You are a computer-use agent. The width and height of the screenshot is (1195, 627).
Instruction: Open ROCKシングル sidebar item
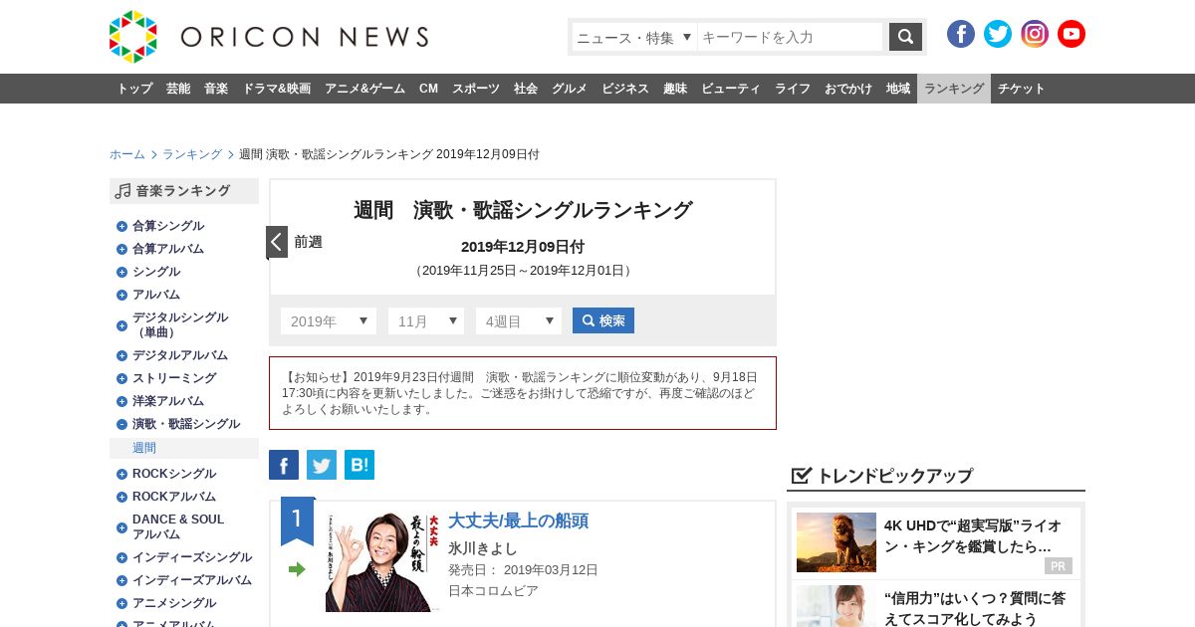[174, 474]
